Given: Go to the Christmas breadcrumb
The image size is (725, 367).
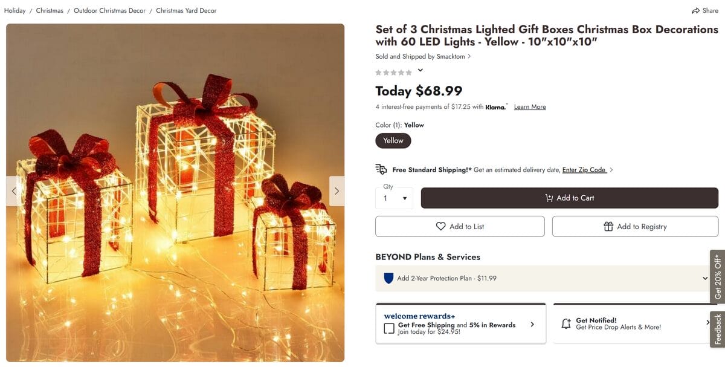Looking at the screenshot, I should coord(50,11).
